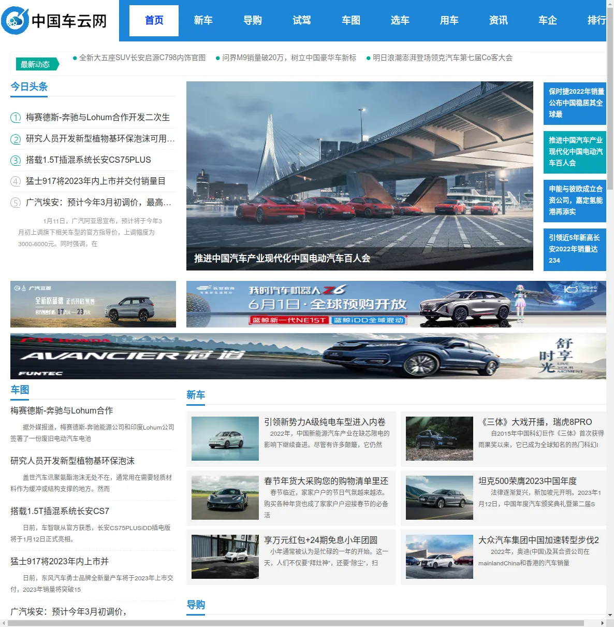Open thumbnail of 享万元红包 article
614x627 pixels.
pos(225,557)
